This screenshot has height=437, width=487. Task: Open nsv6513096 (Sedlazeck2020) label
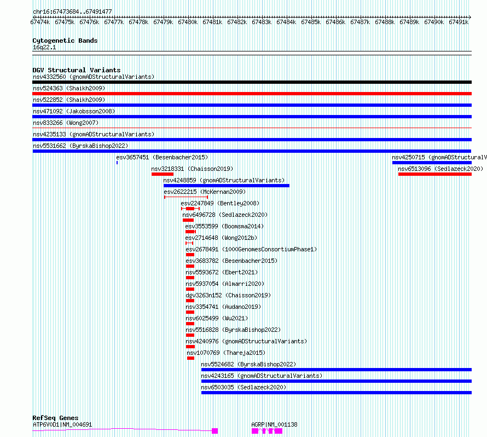click(x=440, y=169)
